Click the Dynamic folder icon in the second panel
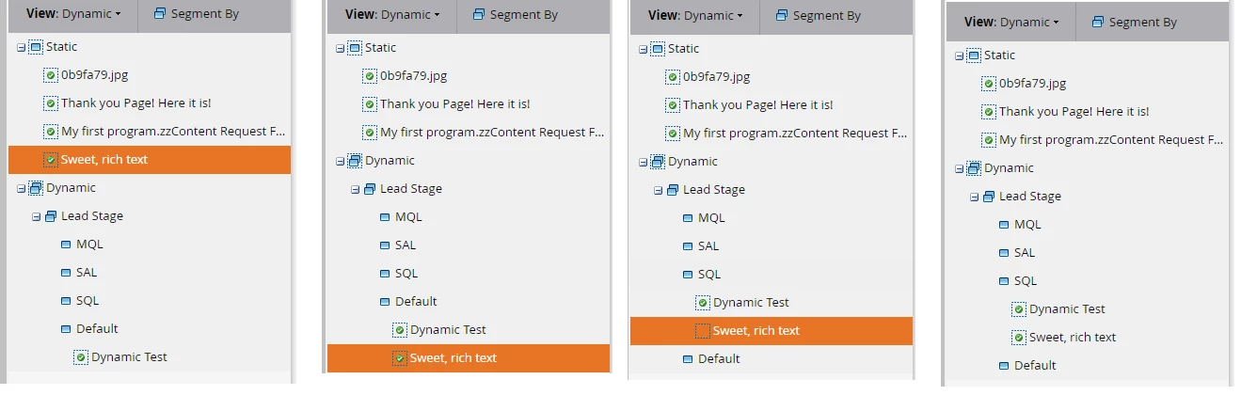Viewport: 1241px width, 395px height. 355,161
